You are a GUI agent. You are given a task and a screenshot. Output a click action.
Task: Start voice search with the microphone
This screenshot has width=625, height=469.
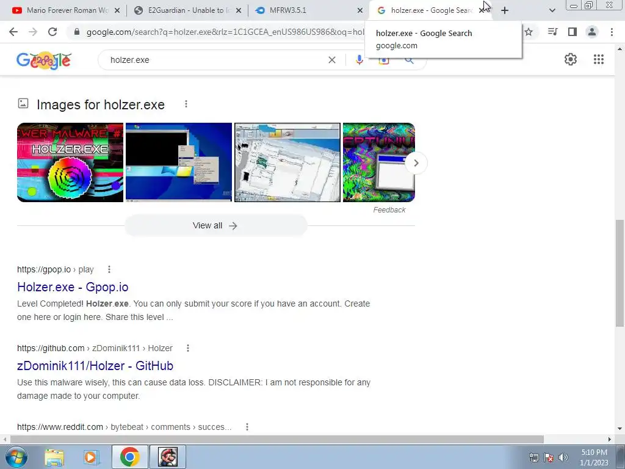[x=359, y=60]
